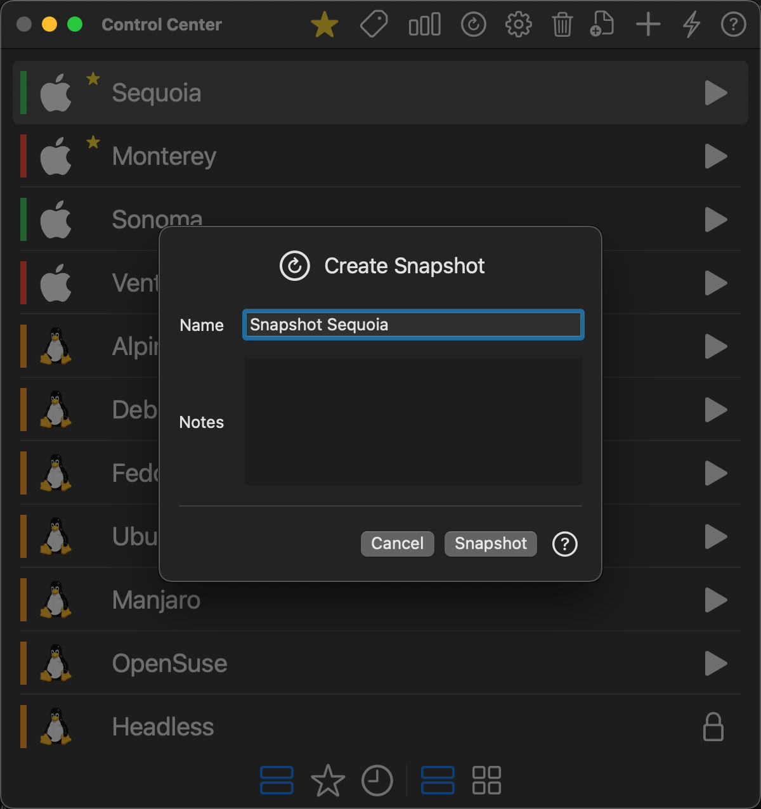
Task: Select the Sonoma list row
Action: click(380, 219)
